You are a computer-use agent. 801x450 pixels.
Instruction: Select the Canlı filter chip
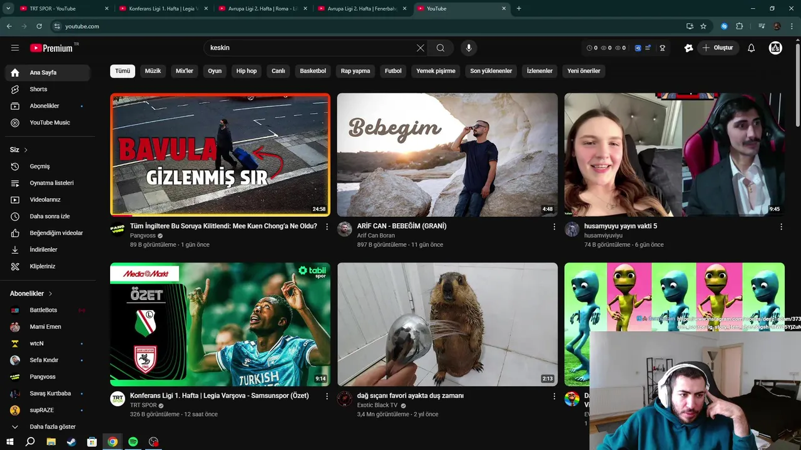(x=278, y=71)
